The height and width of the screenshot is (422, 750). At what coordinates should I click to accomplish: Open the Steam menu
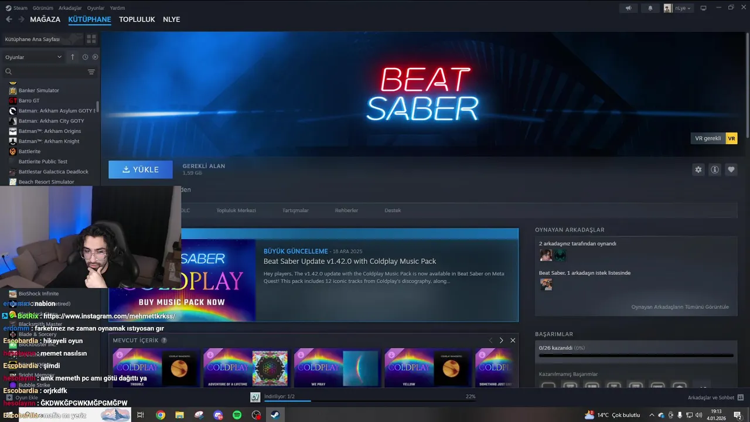[x=17, y=8]
